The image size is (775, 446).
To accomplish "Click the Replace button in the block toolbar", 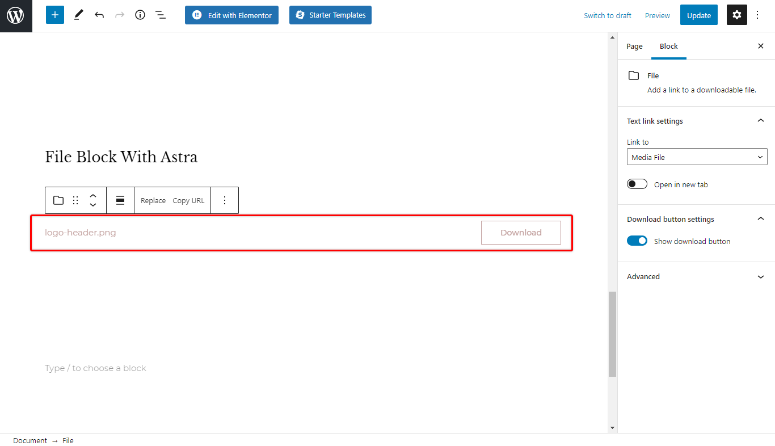I will (153, 200).
